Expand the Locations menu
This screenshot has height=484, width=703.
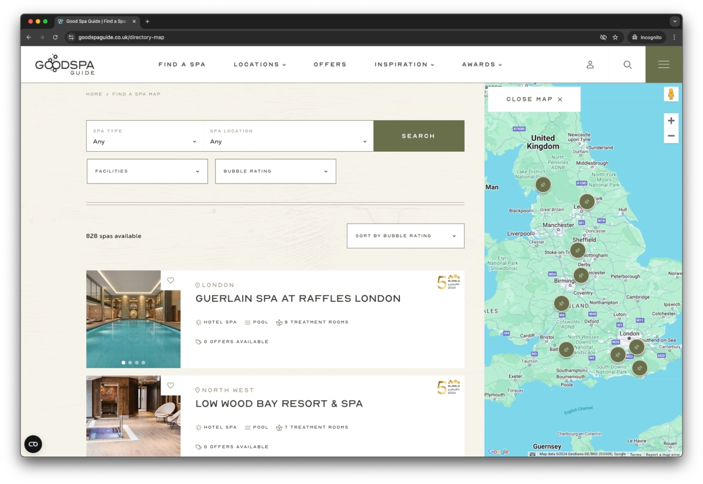coord(260,64)
